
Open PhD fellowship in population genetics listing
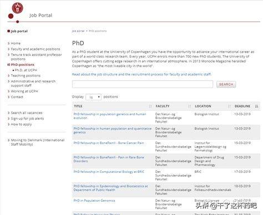pos(110,116)
